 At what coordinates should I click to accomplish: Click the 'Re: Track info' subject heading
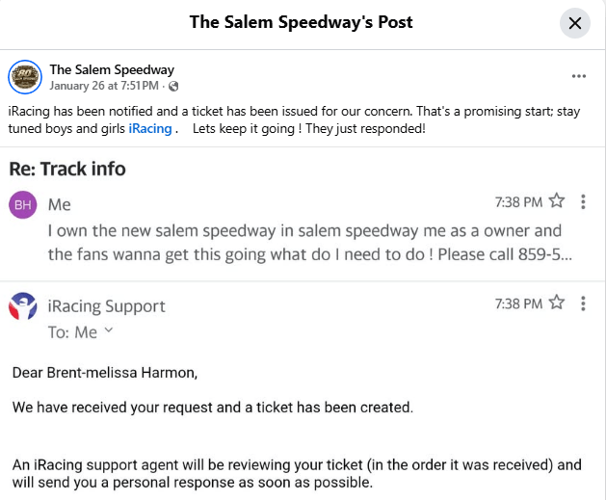[67, 170]
